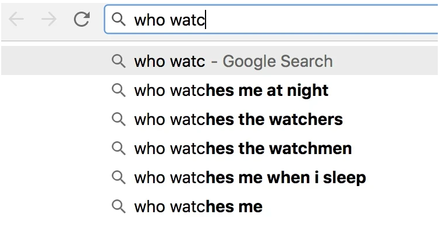Click the browser forward arrow
This screenshot has width=439, height=225.
click(x=49, y=19)
